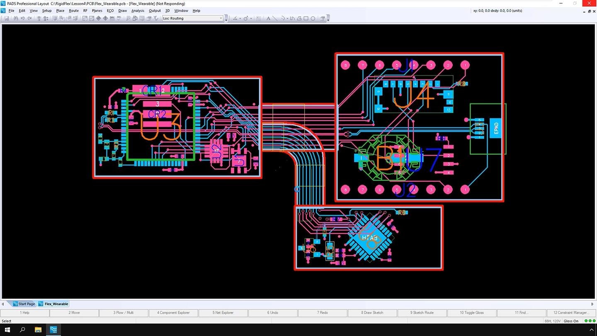Open the Loc: Routing dropdown list
Image resolution: width=597 pixels, height=336 pixels.
221,18
